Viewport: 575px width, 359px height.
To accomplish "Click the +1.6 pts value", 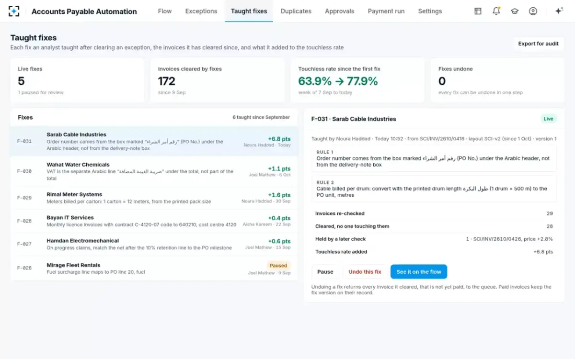I will [279, 195].
